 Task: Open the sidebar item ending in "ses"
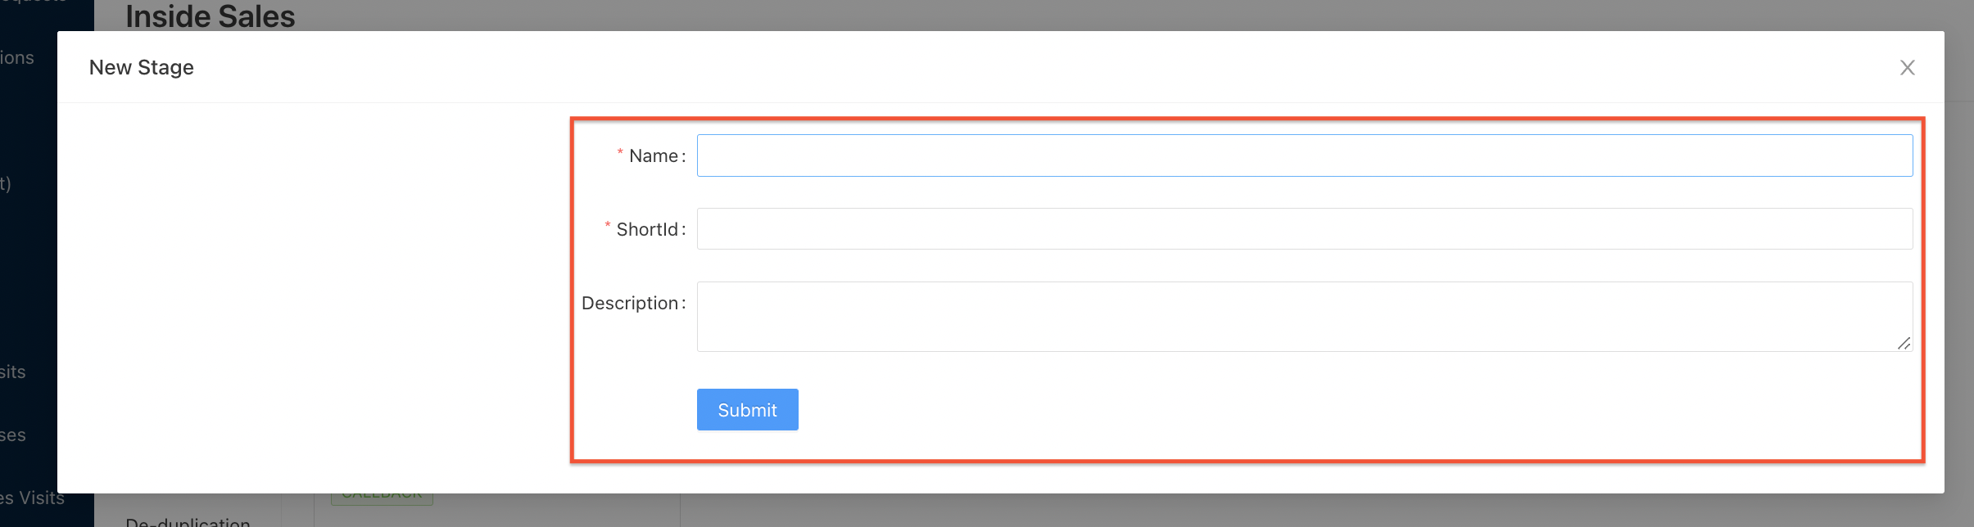[x=13, y=435]
